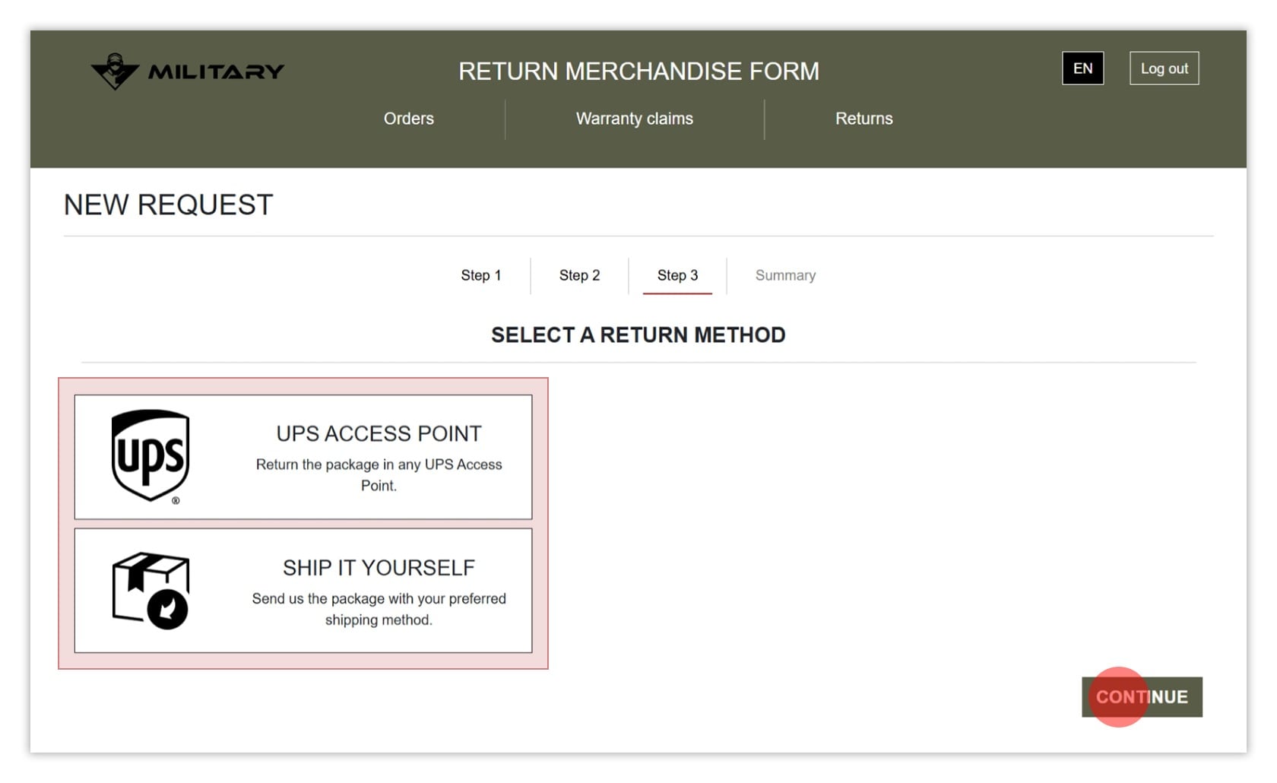The height and width of the screenshot is (783, 1277).
Task: Click the MILITARY brand wordmark
Action: point(216,72)
